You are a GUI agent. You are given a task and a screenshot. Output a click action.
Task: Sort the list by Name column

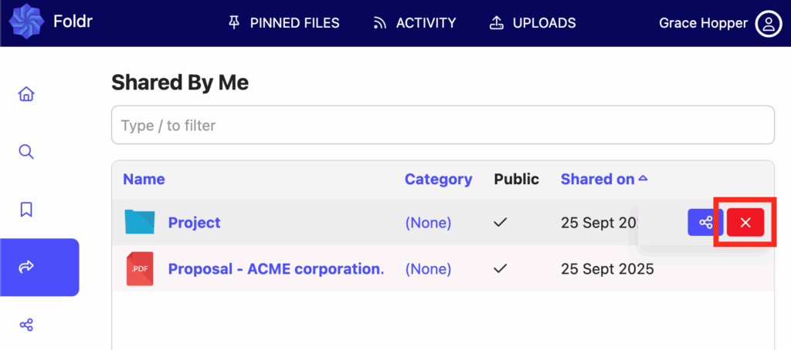[144, 179]
